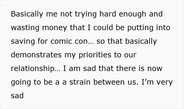Click the word "wasting" in the text
This screenshot has height=109, width=184.
(x=25, y=28)
